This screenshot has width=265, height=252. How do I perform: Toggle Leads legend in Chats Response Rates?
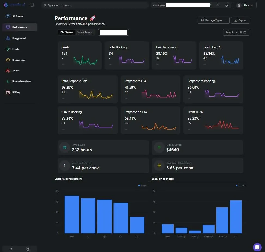(x=143, y=186)
